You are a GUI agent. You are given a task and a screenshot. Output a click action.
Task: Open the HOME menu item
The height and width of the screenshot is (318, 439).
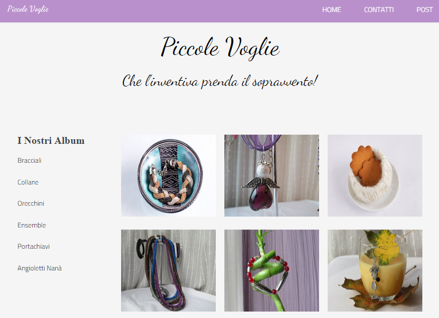(x=332, y=10)
